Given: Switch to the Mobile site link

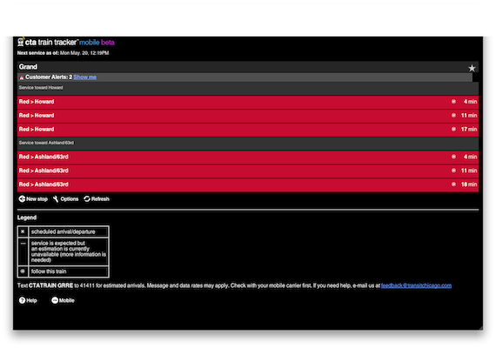Looking at the screenshot, I should pos(63,300).
